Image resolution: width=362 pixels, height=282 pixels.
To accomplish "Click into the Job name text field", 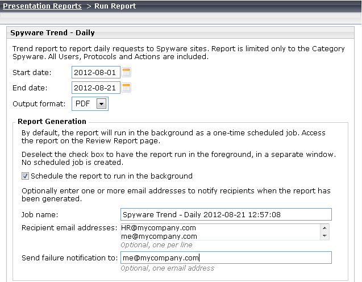I will [x=226, y=214].
